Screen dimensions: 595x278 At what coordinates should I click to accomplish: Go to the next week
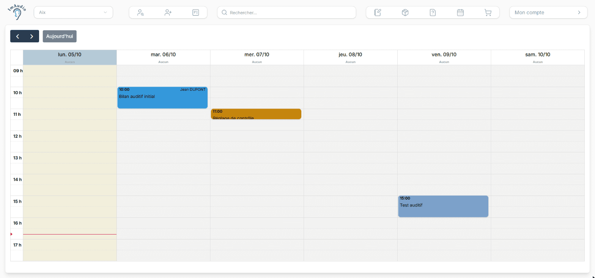click(32, 36)
